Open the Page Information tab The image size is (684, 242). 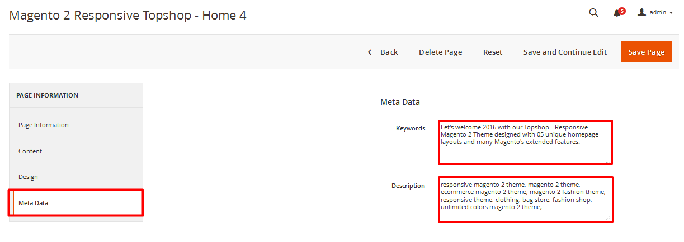(76, 125)
